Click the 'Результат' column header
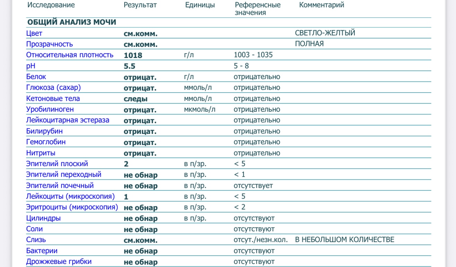 click(x=140, y=5)
